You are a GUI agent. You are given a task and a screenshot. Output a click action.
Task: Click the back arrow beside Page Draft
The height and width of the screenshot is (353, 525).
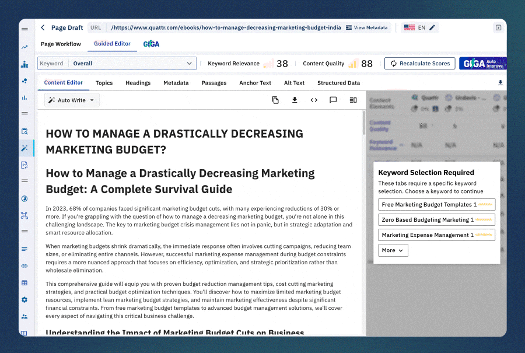[x=43, y=27]
